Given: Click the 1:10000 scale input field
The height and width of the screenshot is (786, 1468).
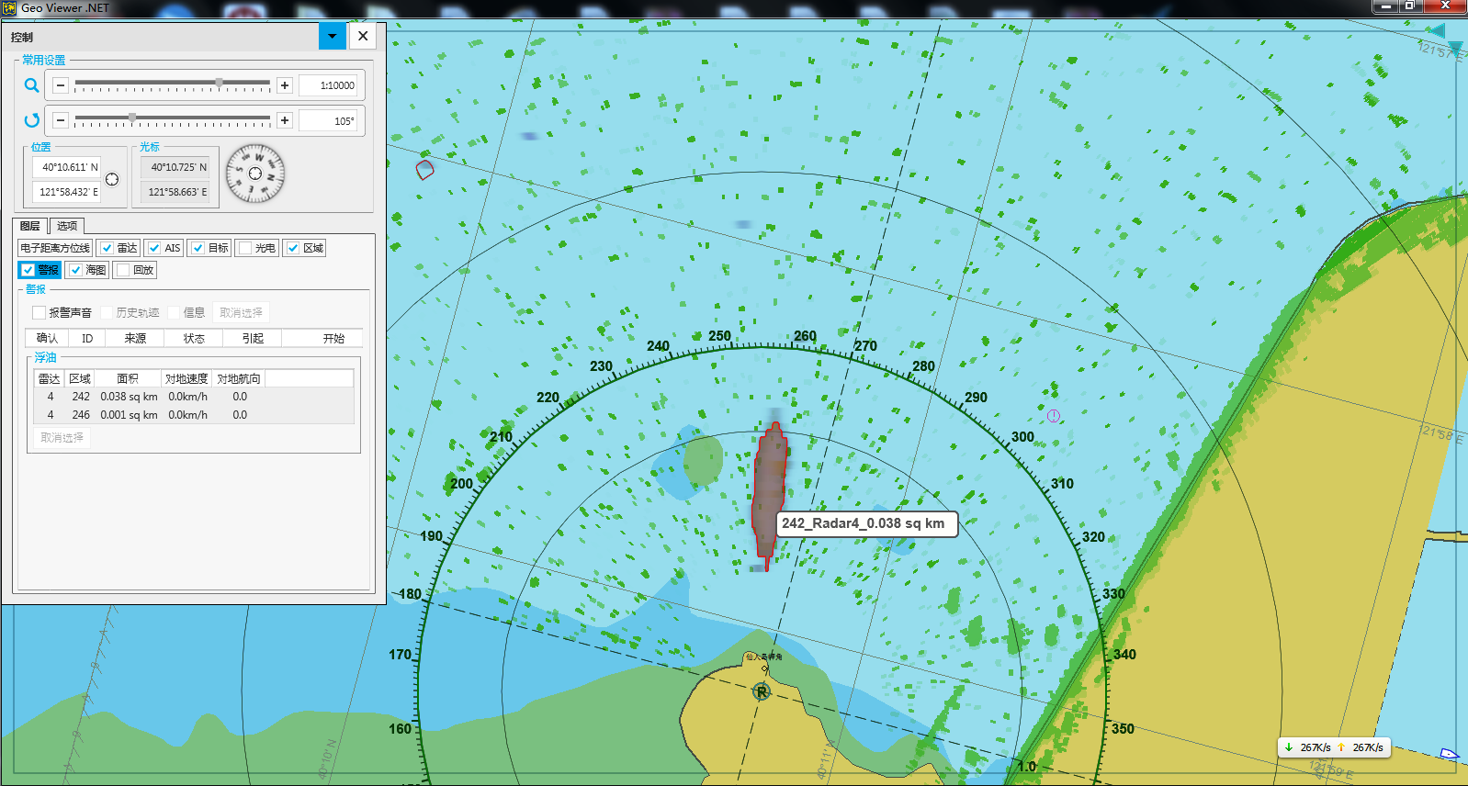Looking at the screenshot, I should click(x=329, y=85).
